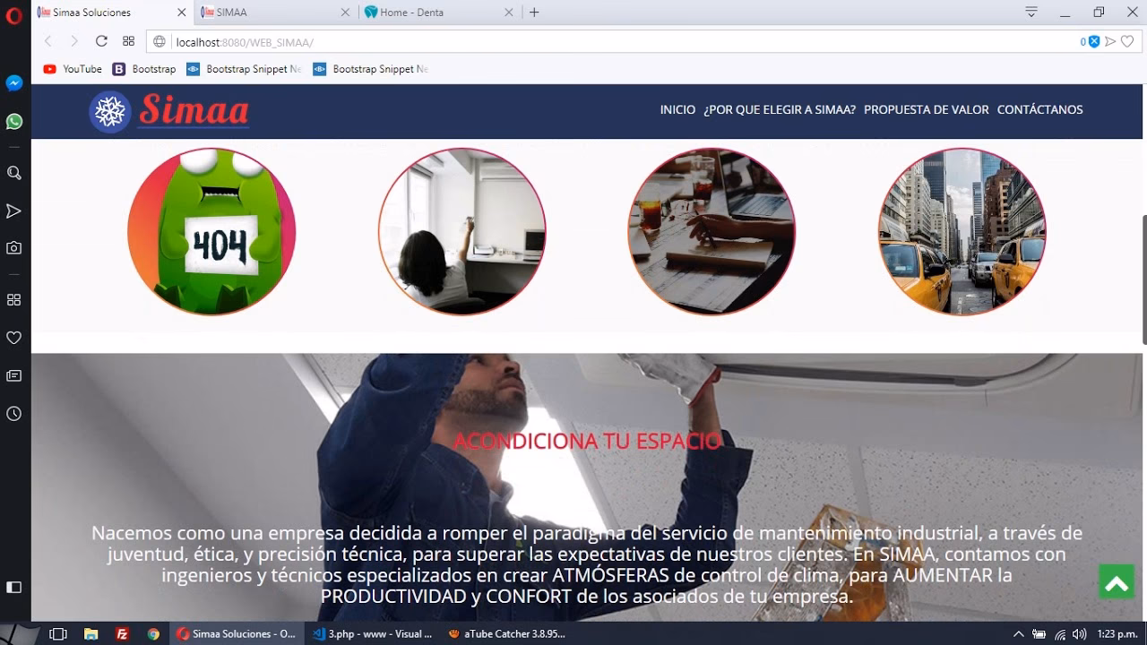Save the page with the heart icon
This screenshot has width=1147, height=645.
[1127, 41]
